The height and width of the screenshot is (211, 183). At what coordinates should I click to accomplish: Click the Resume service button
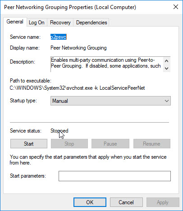click(152, 144)
